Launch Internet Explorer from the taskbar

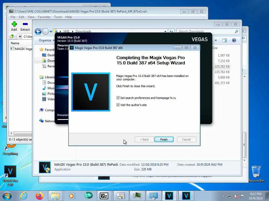[23, 196]
